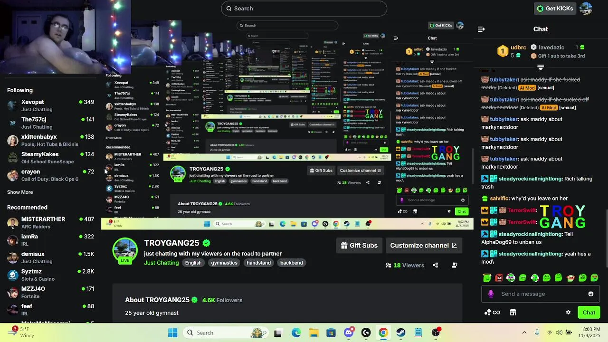The image size is (608, 342).
Task: Open Xevopat channel avatar in Following
Action: (13, 105)
